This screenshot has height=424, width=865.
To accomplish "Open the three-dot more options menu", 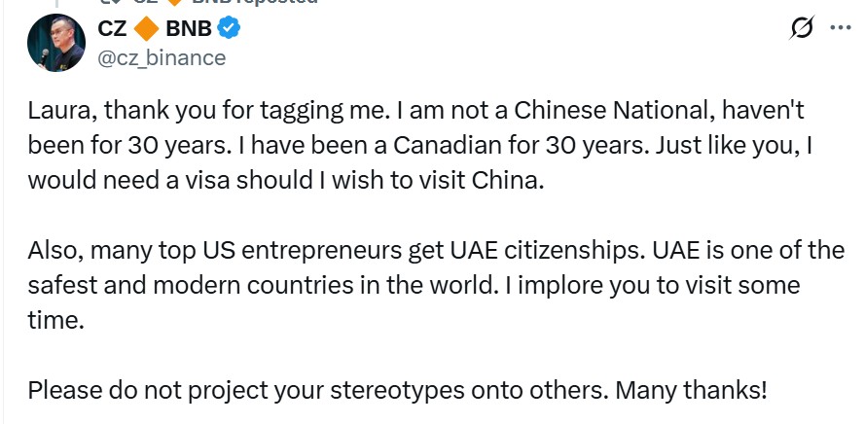I will (x=840, y=27).
